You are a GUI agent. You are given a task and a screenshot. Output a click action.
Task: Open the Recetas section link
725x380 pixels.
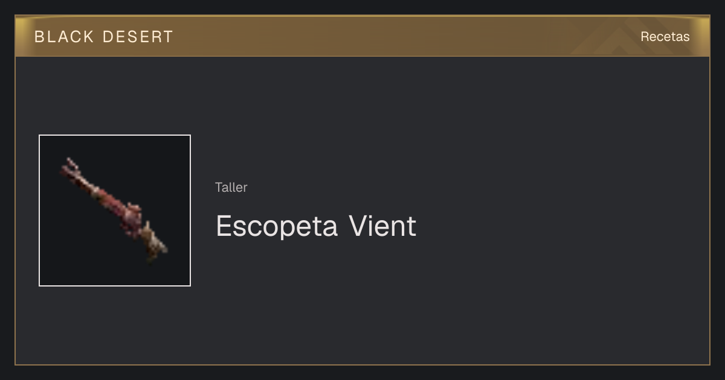[x=665, y=37]
